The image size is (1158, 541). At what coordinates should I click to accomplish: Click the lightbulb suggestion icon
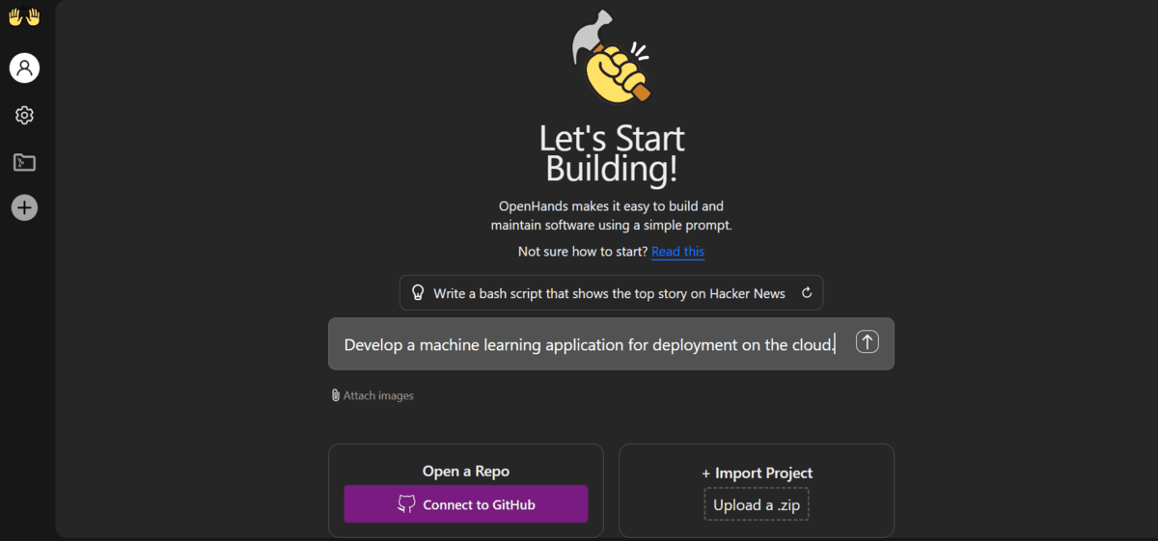click(x=418, y=293)
